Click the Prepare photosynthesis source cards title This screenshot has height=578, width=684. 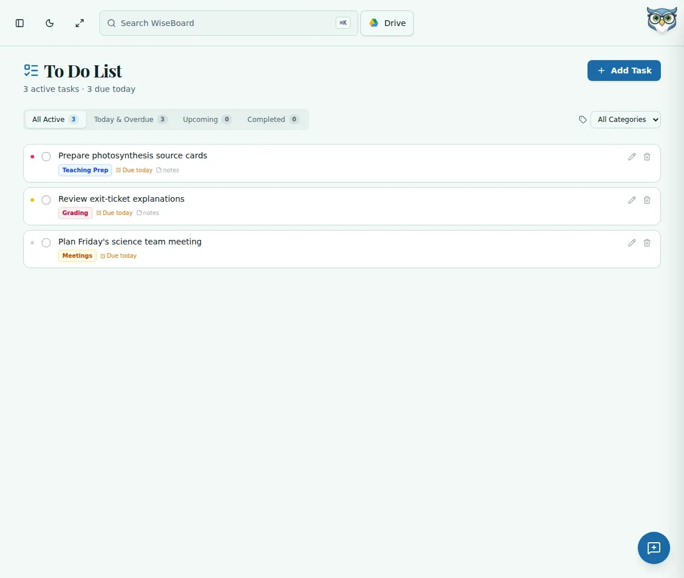(x=133, y=156)
